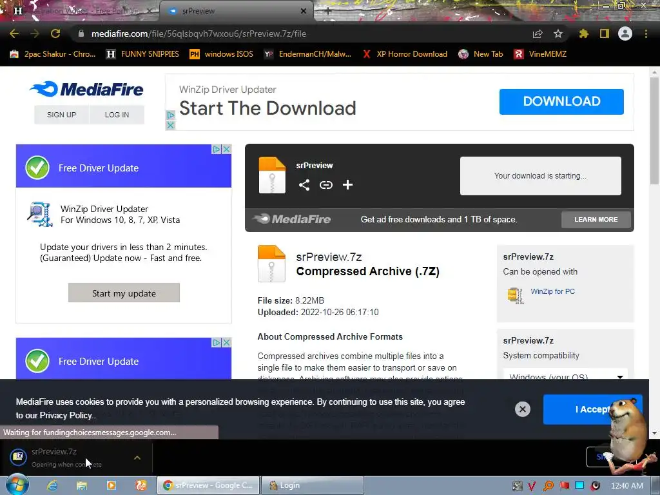Open Windows Media Player taskbar icon
Viewport: 660px width, 495px height.
111,485
